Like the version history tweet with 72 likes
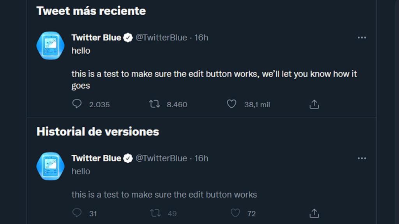 coord(235,213)
